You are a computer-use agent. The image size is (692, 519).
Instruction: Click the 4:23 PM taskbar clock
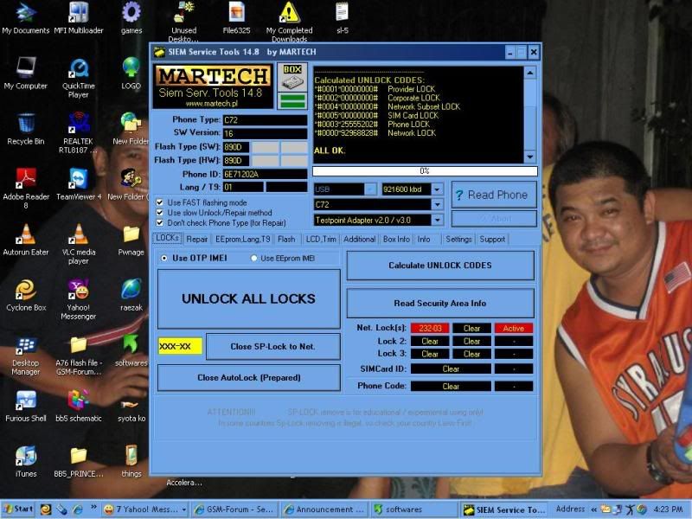click(x=668, y=509)
